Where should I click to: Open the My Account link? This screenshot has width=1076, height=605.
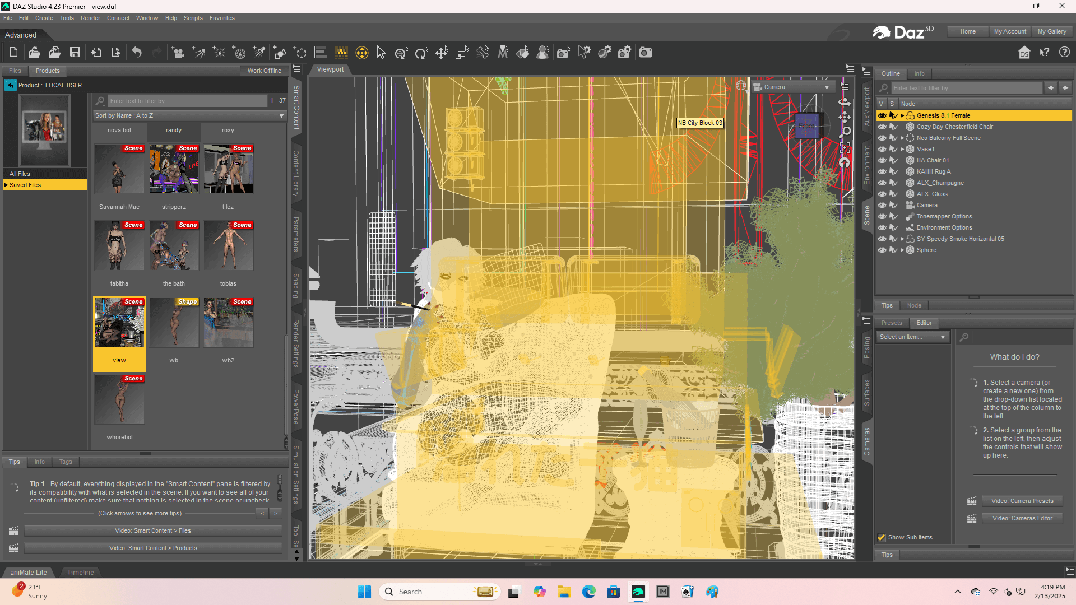pyautogui.click(x=1010, y=31)
